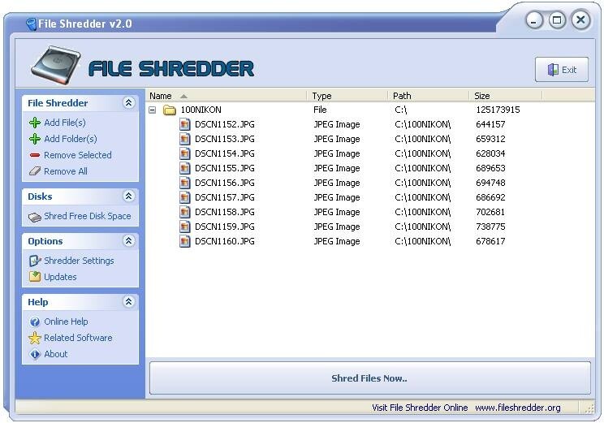Open Shredder Settings via its icon

click(x=35, y=261)
